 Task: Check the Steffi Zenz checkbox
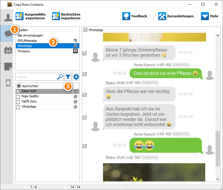click(18, 102)
